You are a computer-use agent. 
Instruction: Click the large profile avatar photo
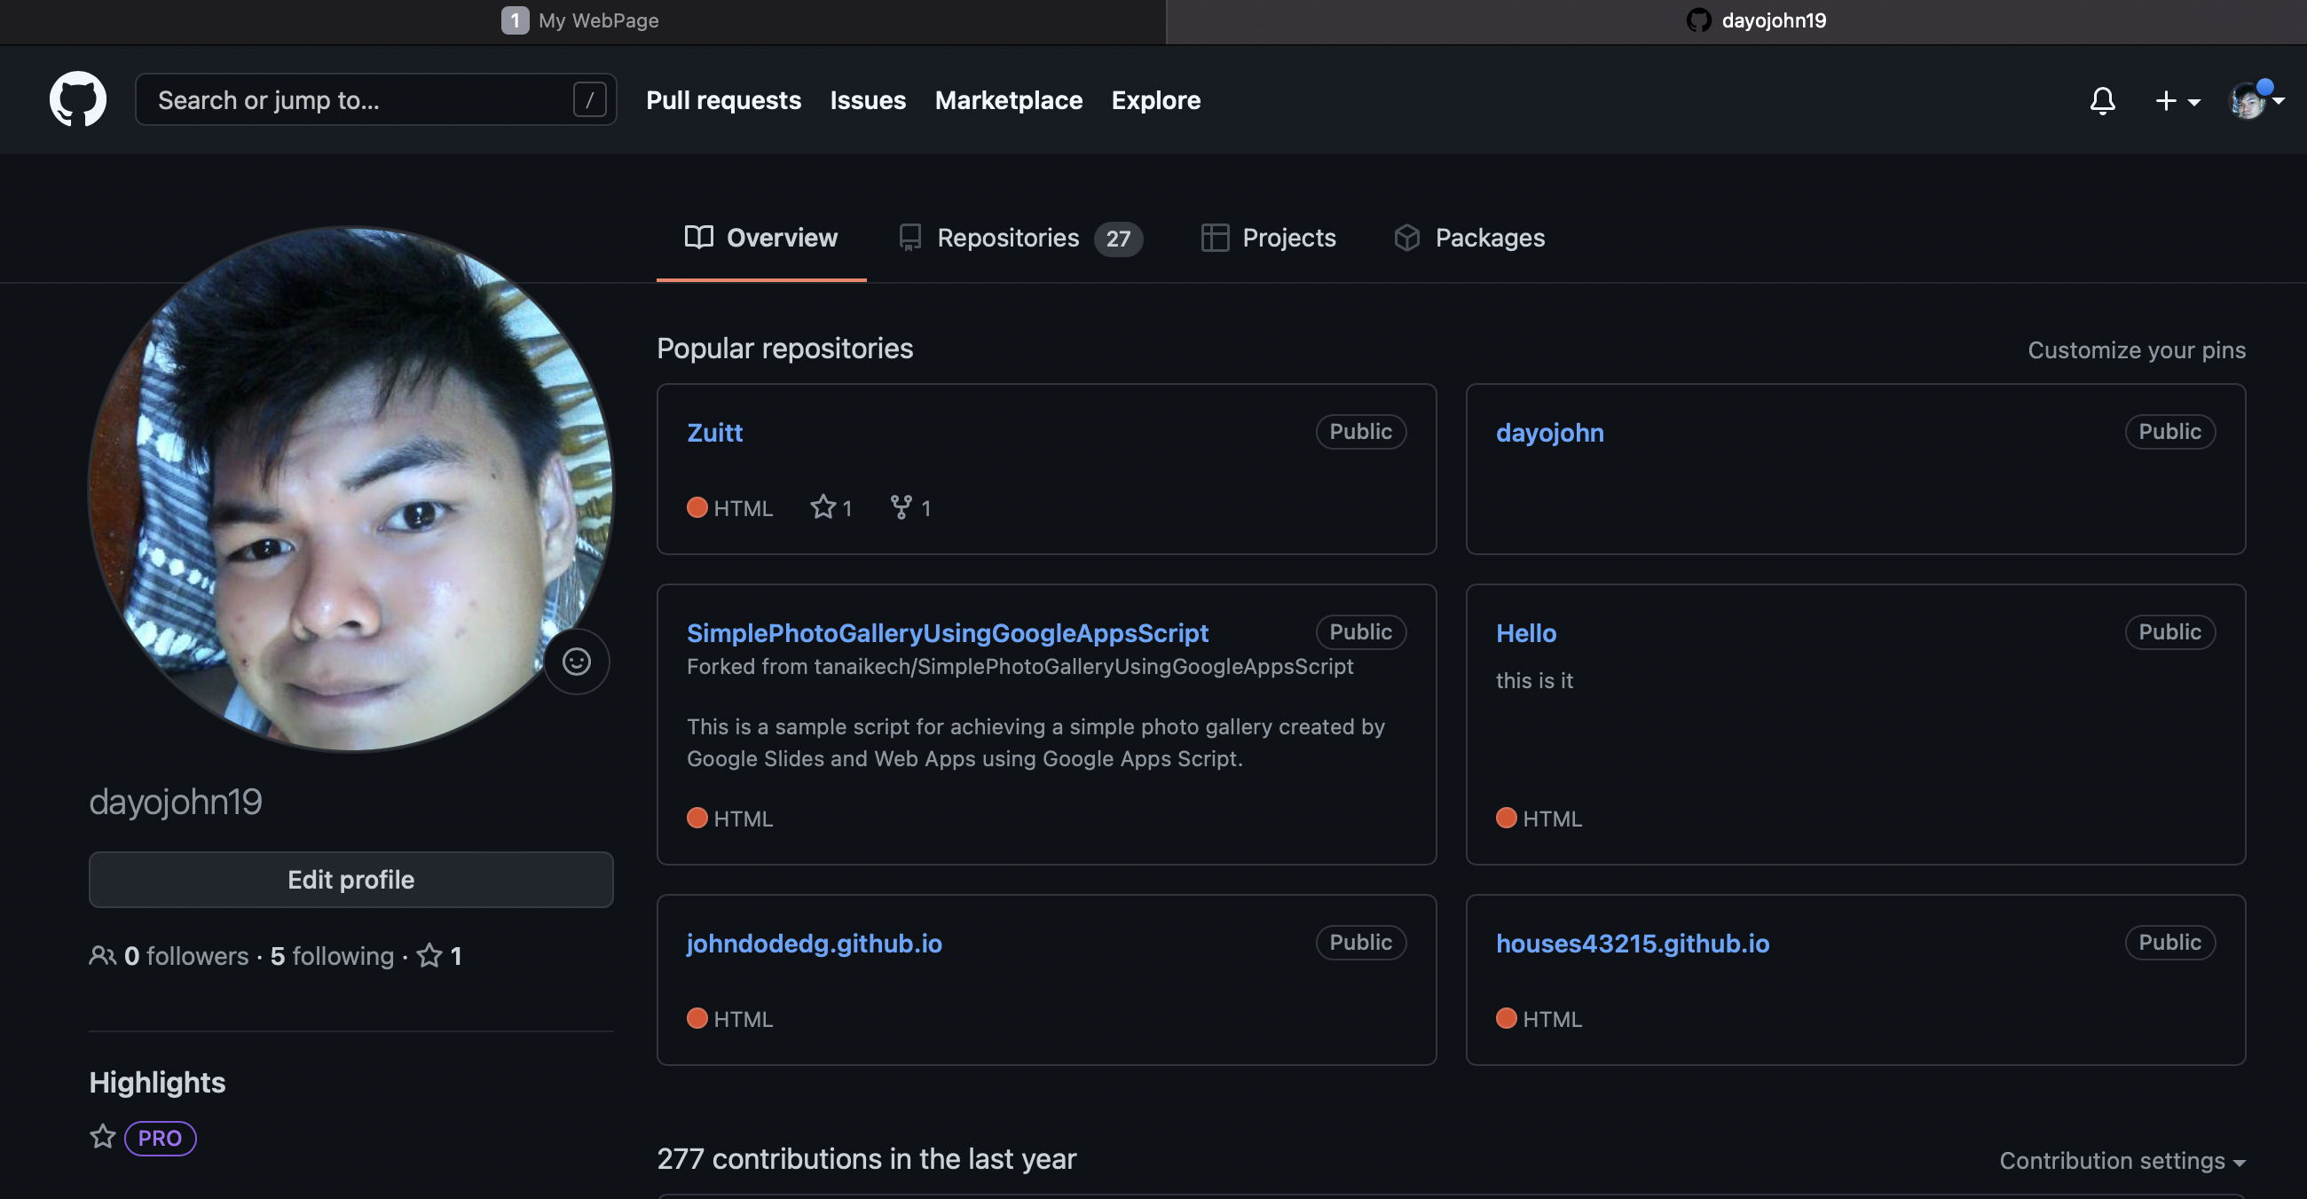pyautogui.click(x=351, y=489)
